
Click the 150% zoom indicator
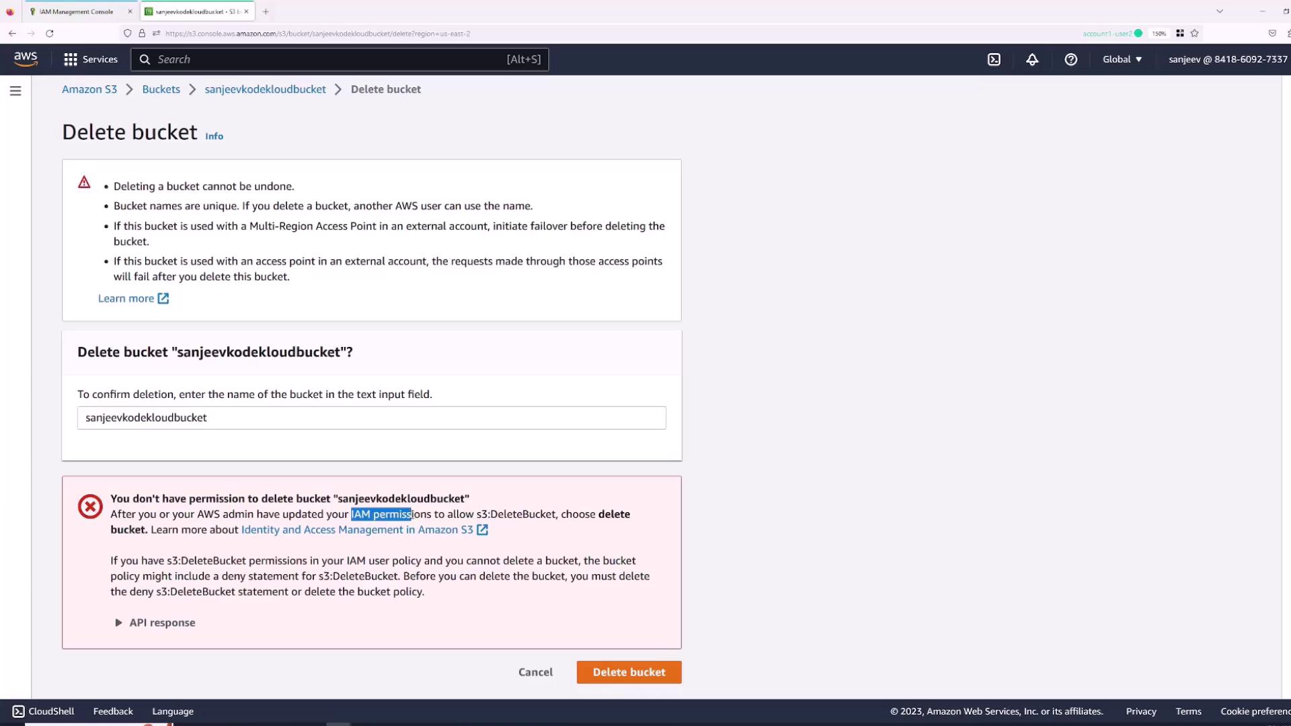click(x=1159, y=33)
